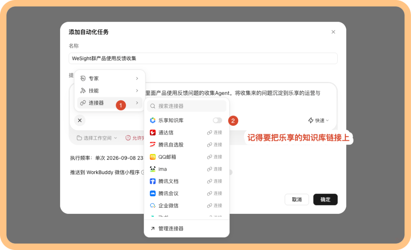411x250 pixels.
Task: Connect 企业微信 via its 连接 link
Action: point(215,205)
